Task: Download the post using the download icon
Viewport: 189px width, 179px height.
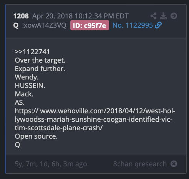Action: pos(163,16)
